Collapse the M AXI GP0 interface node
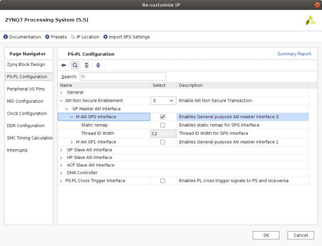 coord(72,117)
